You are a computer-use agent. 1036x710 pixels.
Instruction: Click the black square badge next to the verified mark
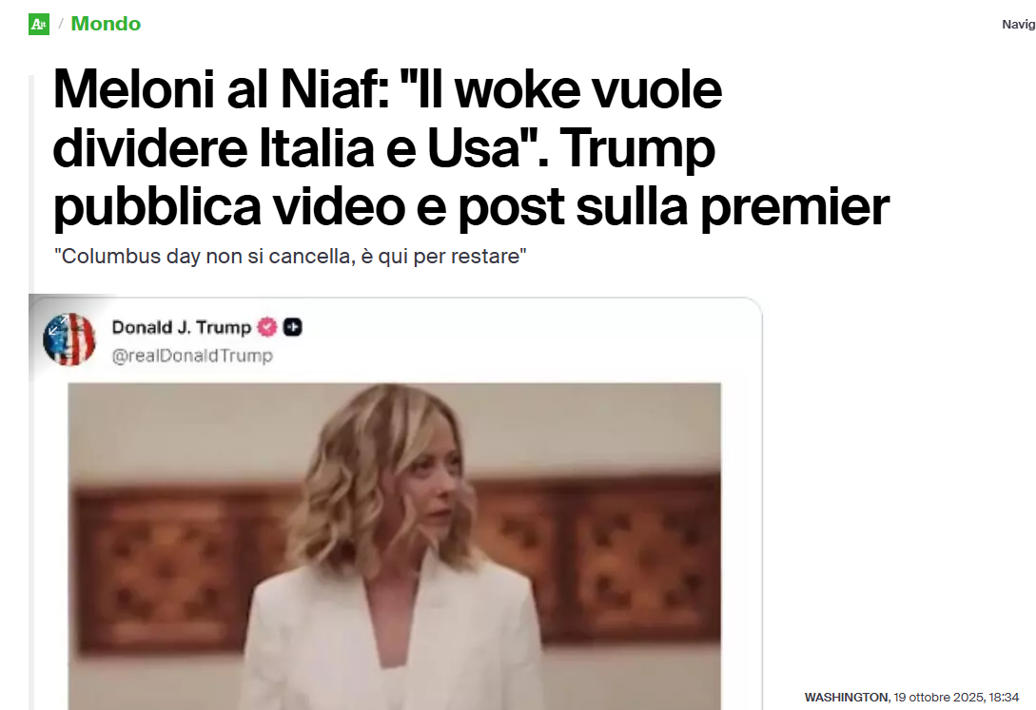click(x=293, y=327)
